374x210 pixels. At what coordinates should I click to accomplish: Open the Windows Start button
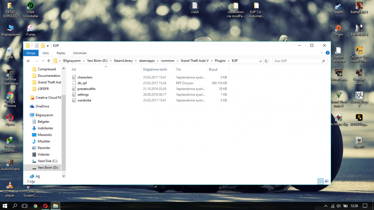pyautogui.click(x=5, y=206)
